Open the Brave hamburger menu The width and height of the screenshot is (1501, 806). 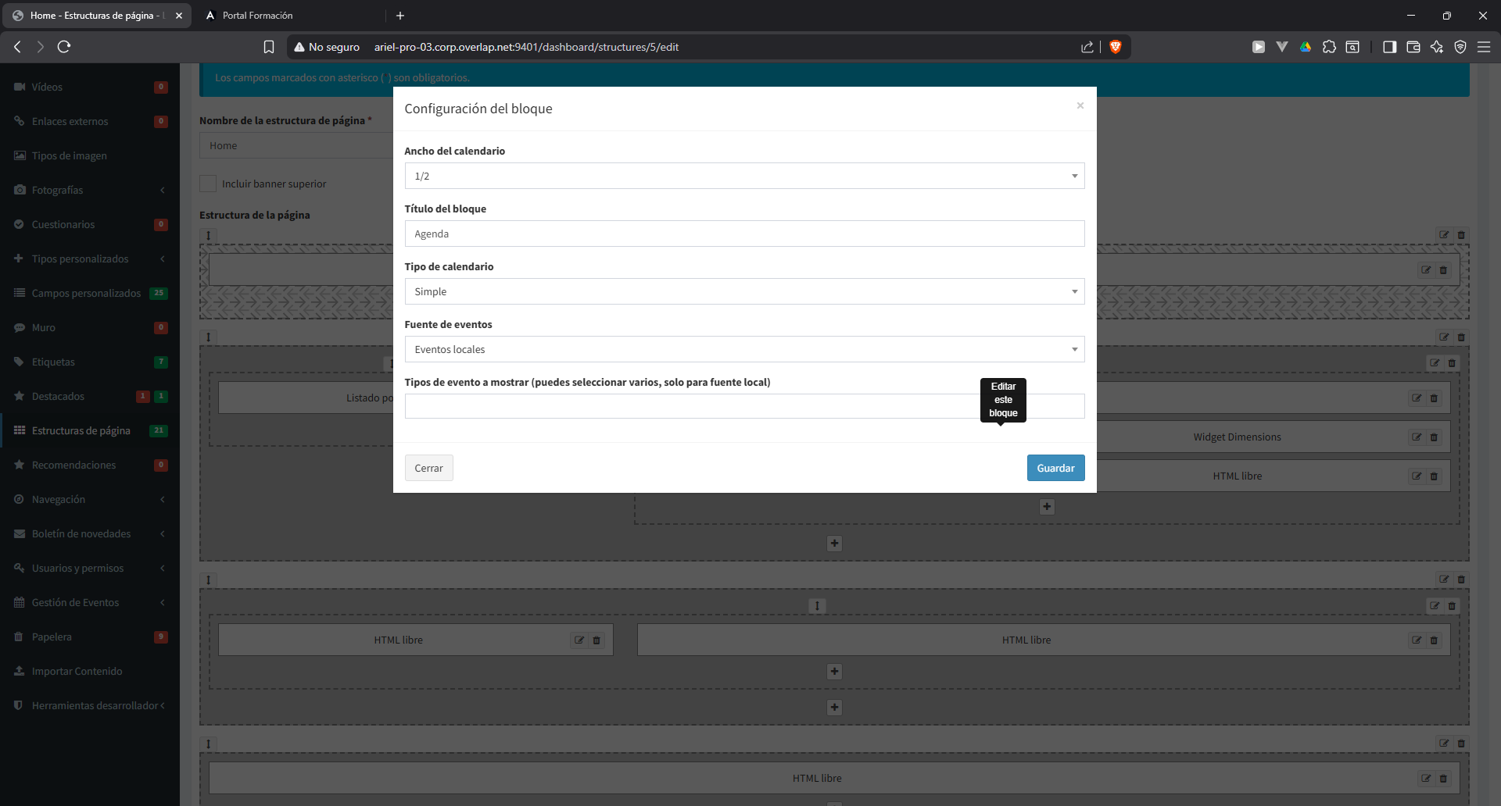point(1484,47)
